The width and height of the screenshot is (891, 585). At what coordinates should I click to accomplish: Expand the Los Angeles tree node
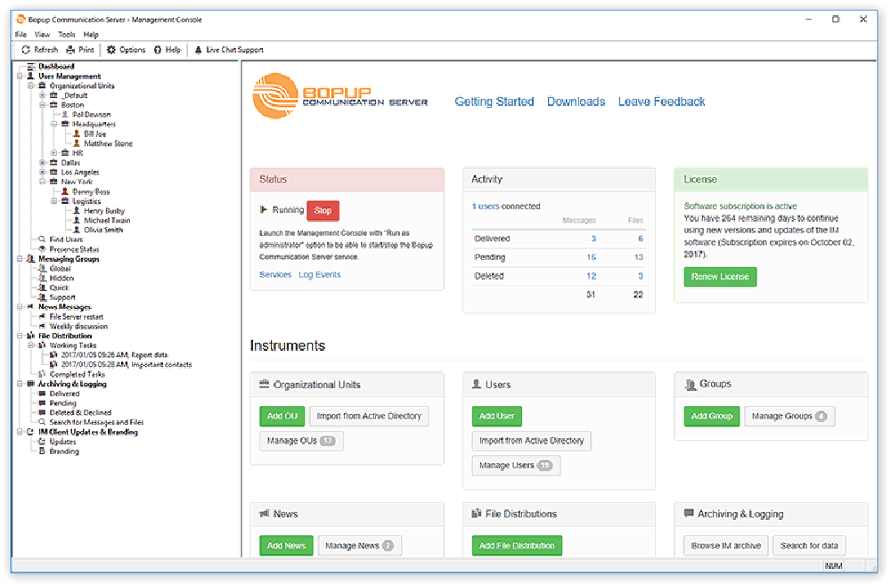coord(43,172)
